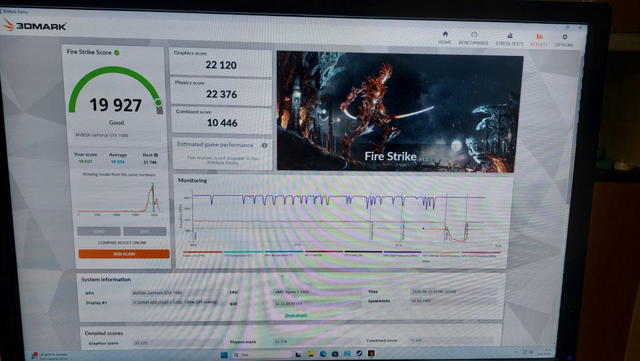This screenshot has width=640, height=361.
Task: Click the NVIDIA GeForce GTX 1080 label under Good
Action: tap(101, 135)
